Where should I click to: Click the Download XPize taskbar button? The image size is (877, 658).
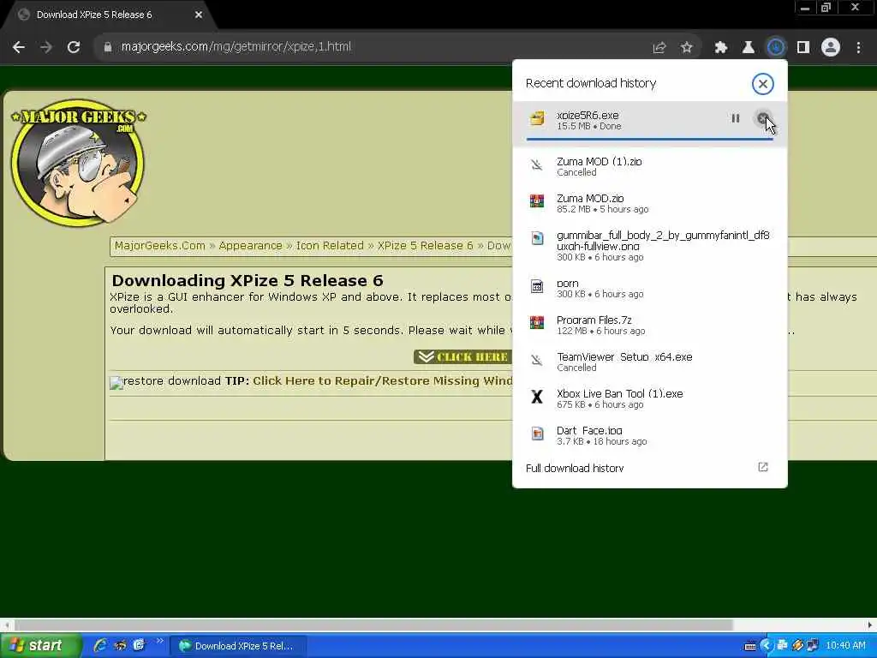[x=238, y=646]
